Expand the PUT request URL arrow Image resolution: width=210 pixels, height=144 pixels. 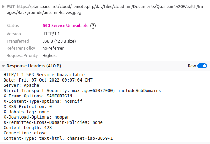[3, 7]
